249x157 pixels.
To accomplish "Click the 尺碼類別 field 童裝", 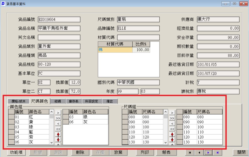I will coord(138,19).
